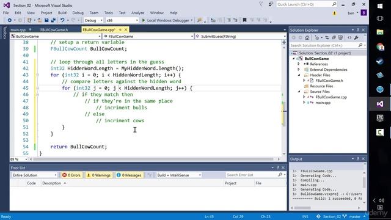Click the Undo arrow icon

[x=62, y=20]
